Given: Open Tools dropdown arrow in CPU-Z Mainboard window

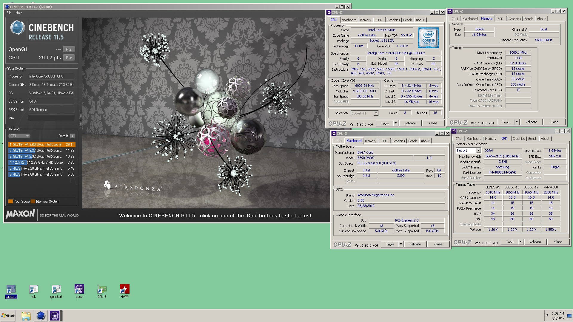Looking at the screenshot, I should tap(401, 244).
